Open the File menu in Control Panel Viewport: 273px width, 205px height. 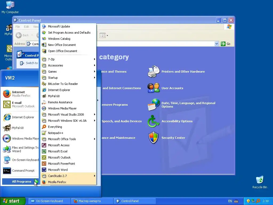point(18,27)
